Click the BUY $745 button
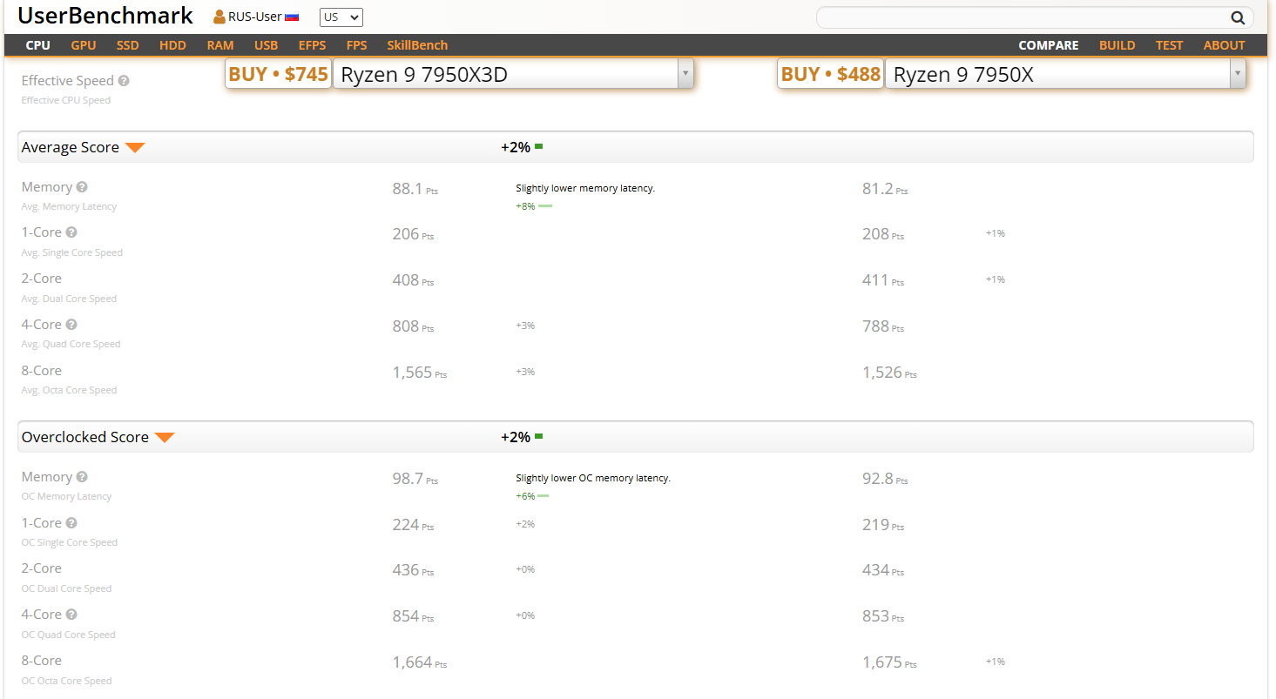 [278, 75]
